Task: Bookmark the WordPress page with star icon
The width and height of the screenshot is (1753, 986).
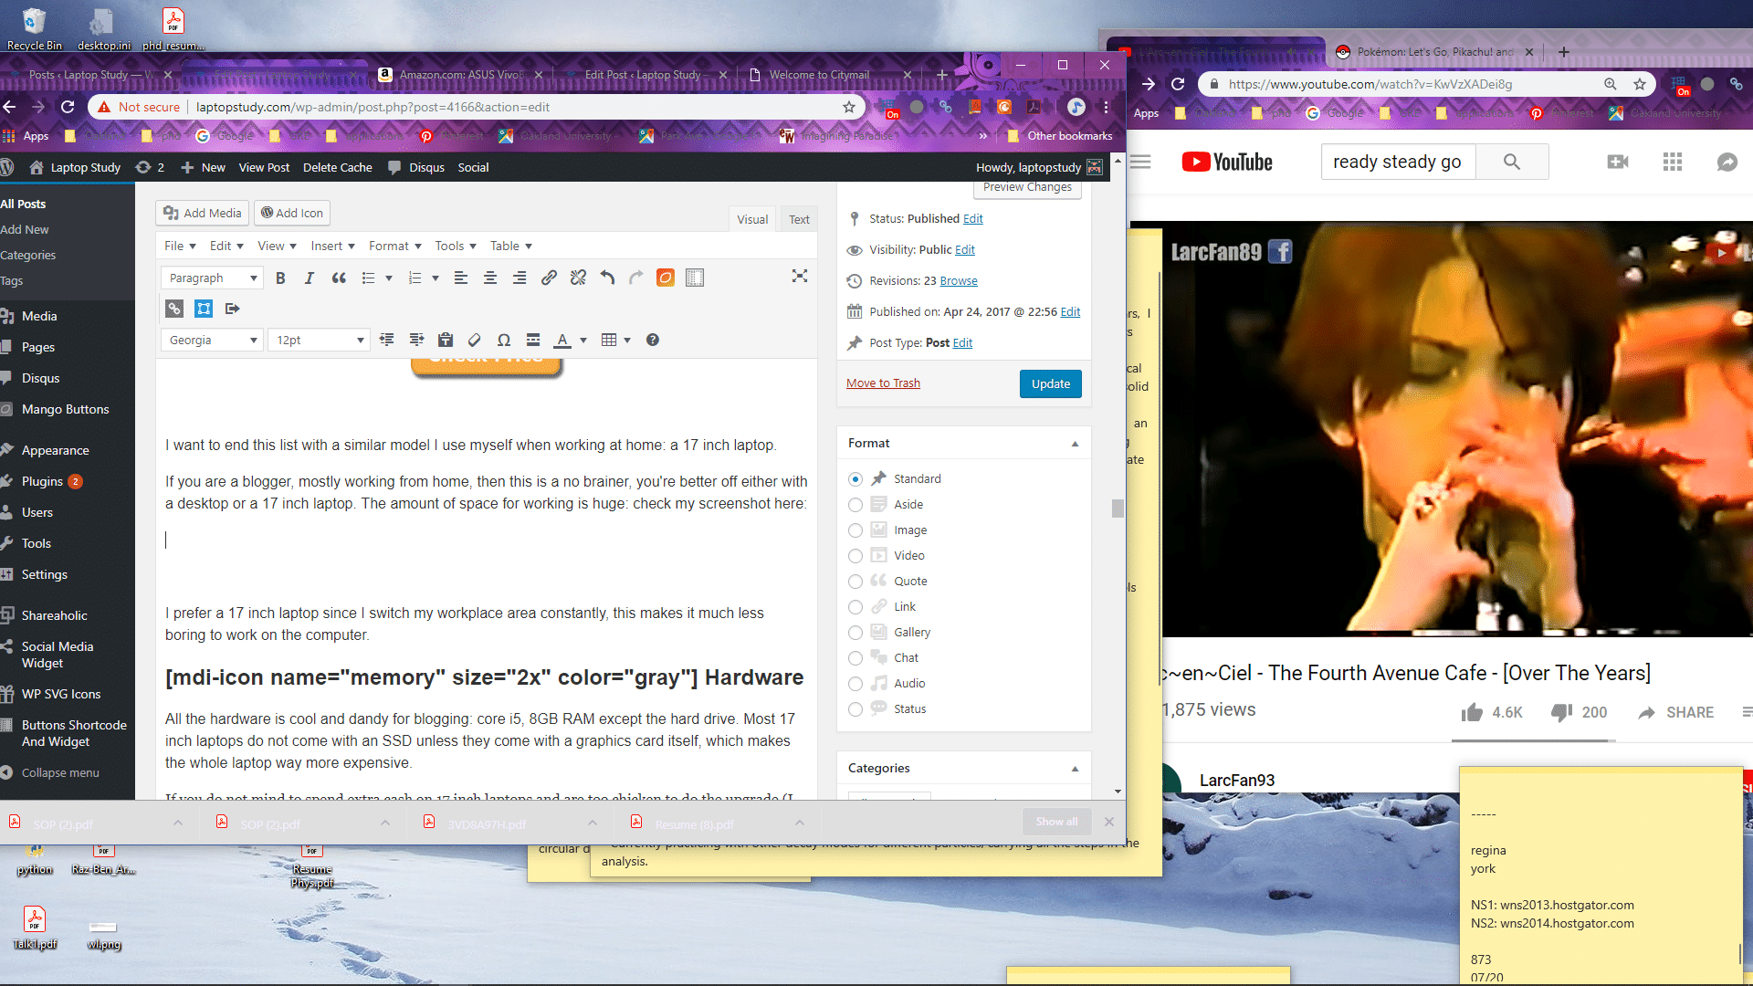Action: pyautogui.click(x=849, y=107)
